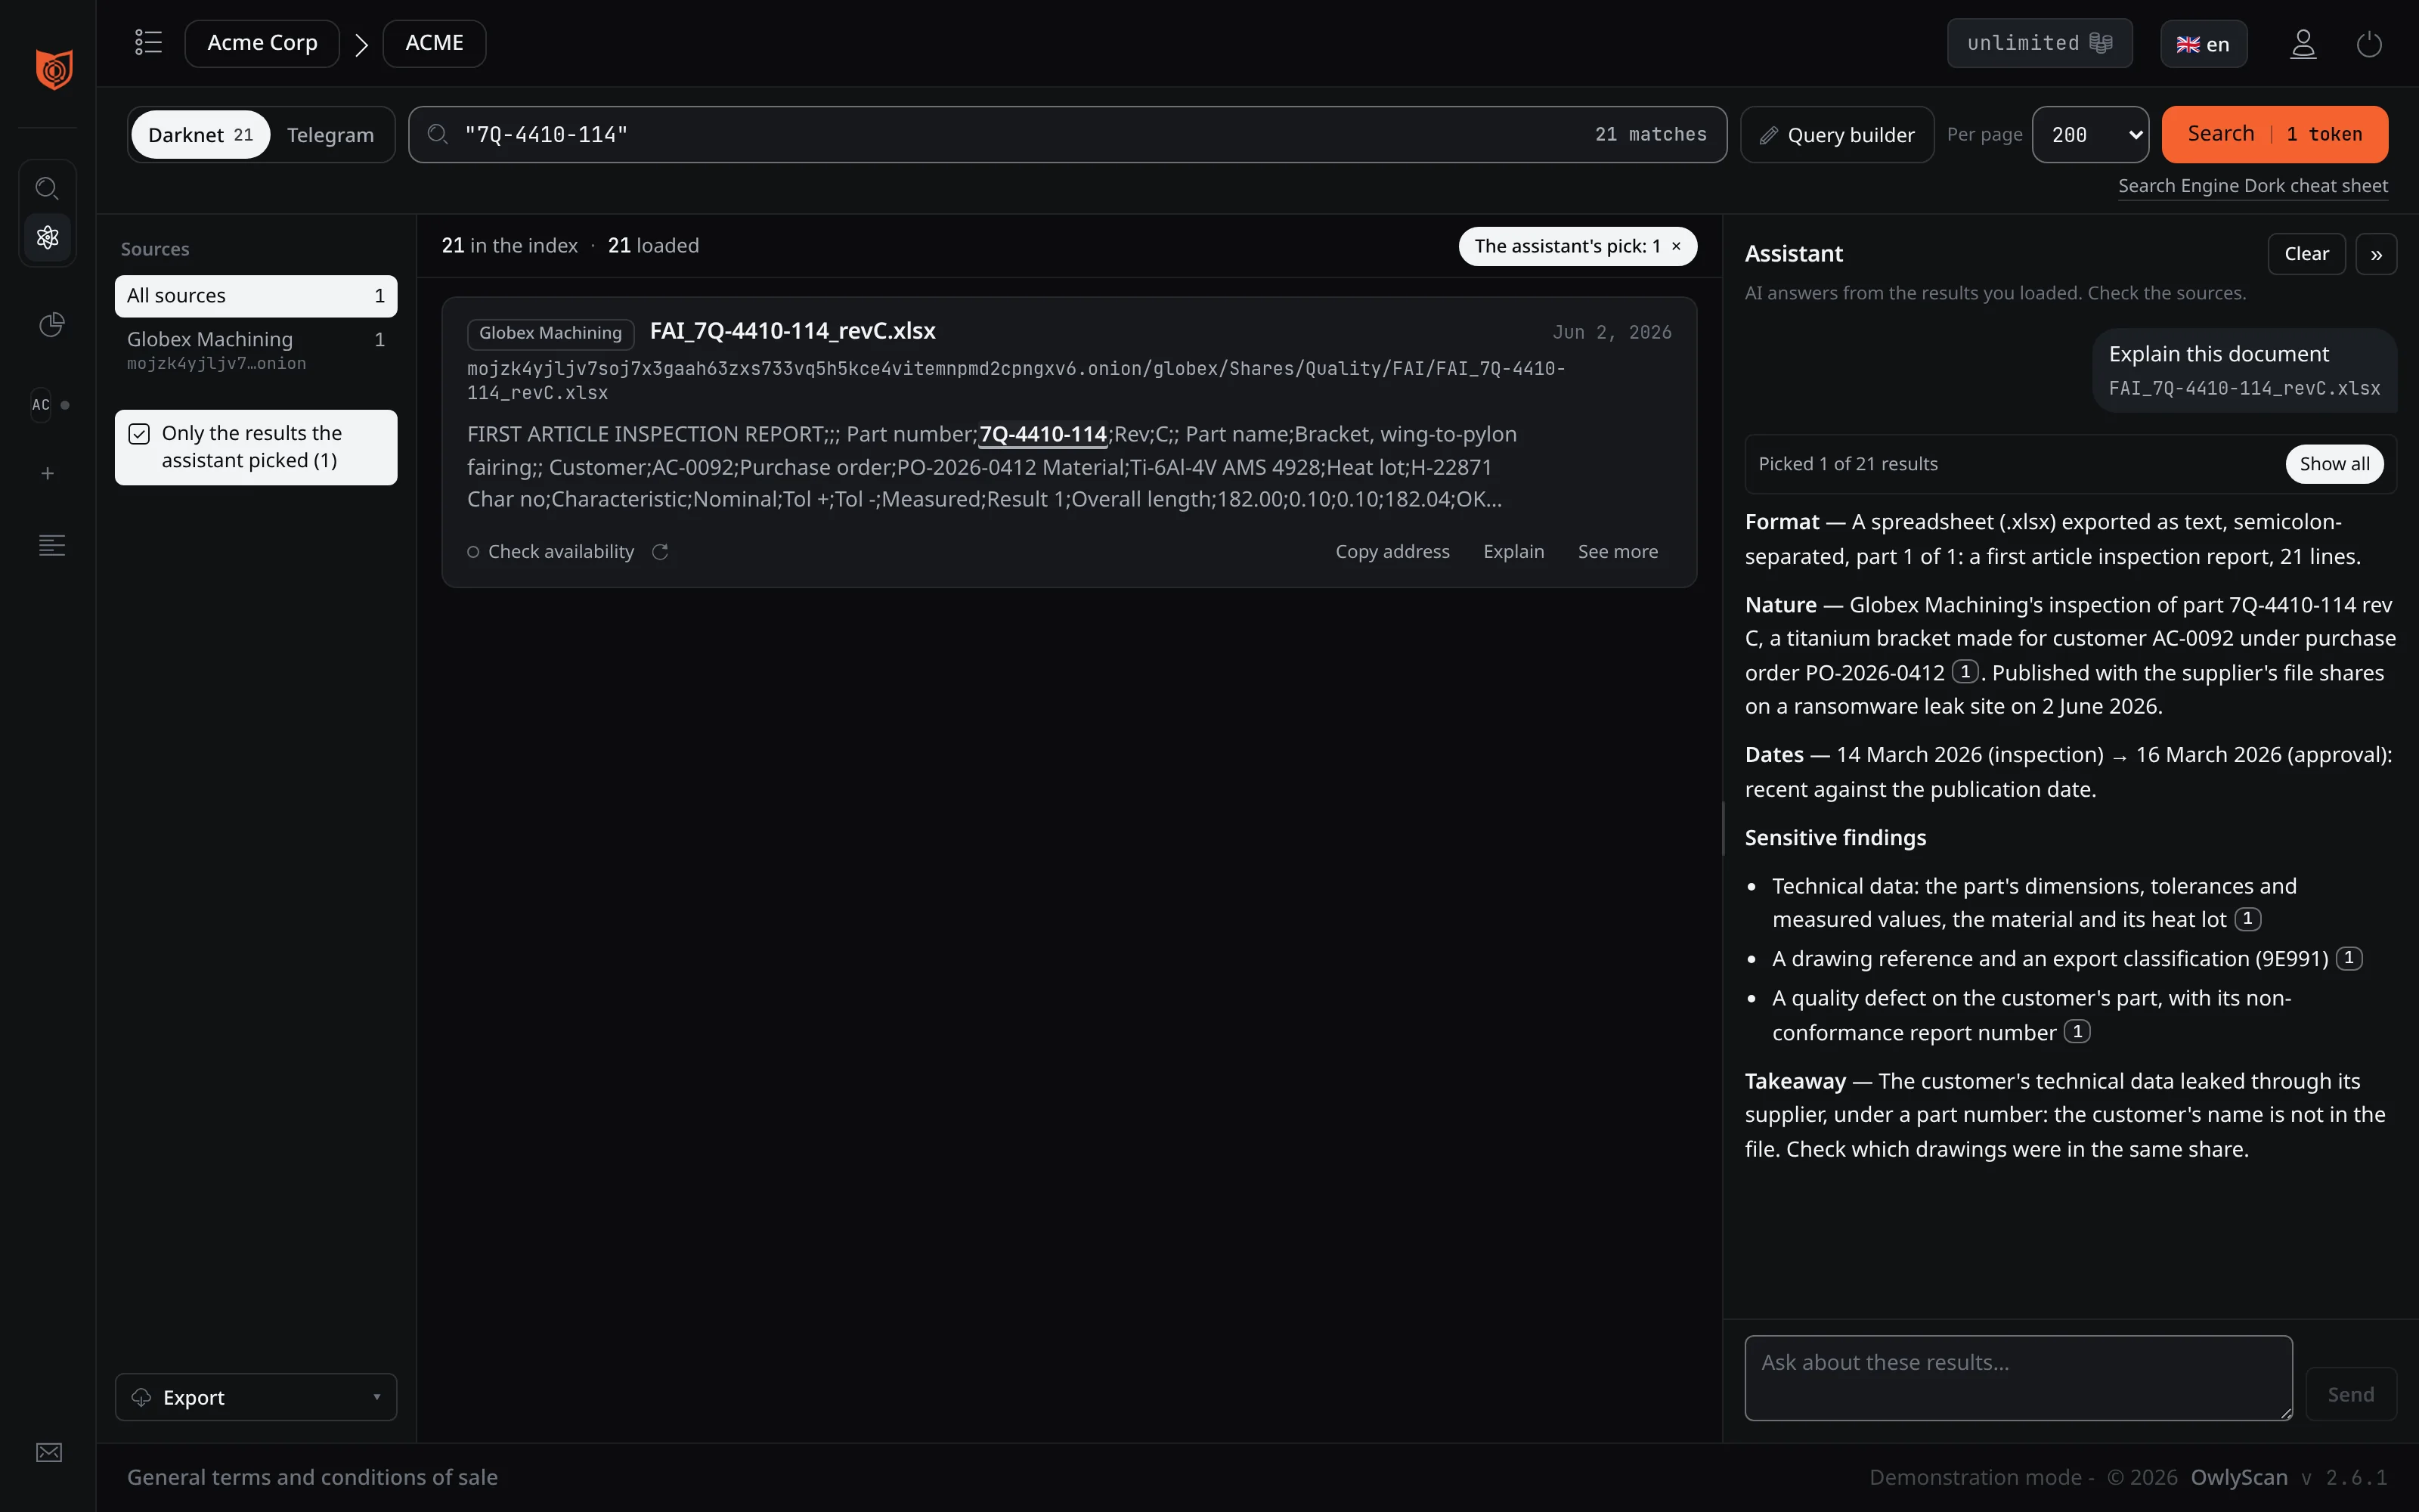Open General terms and conditions of sale
The image size is (2419, 1512).
[312, 1477]
